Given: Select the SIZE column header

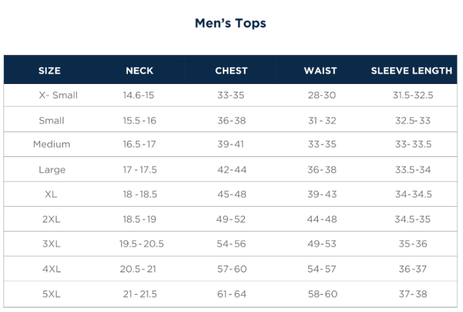Looking at the screenshot, I should (x=50, y=71).
